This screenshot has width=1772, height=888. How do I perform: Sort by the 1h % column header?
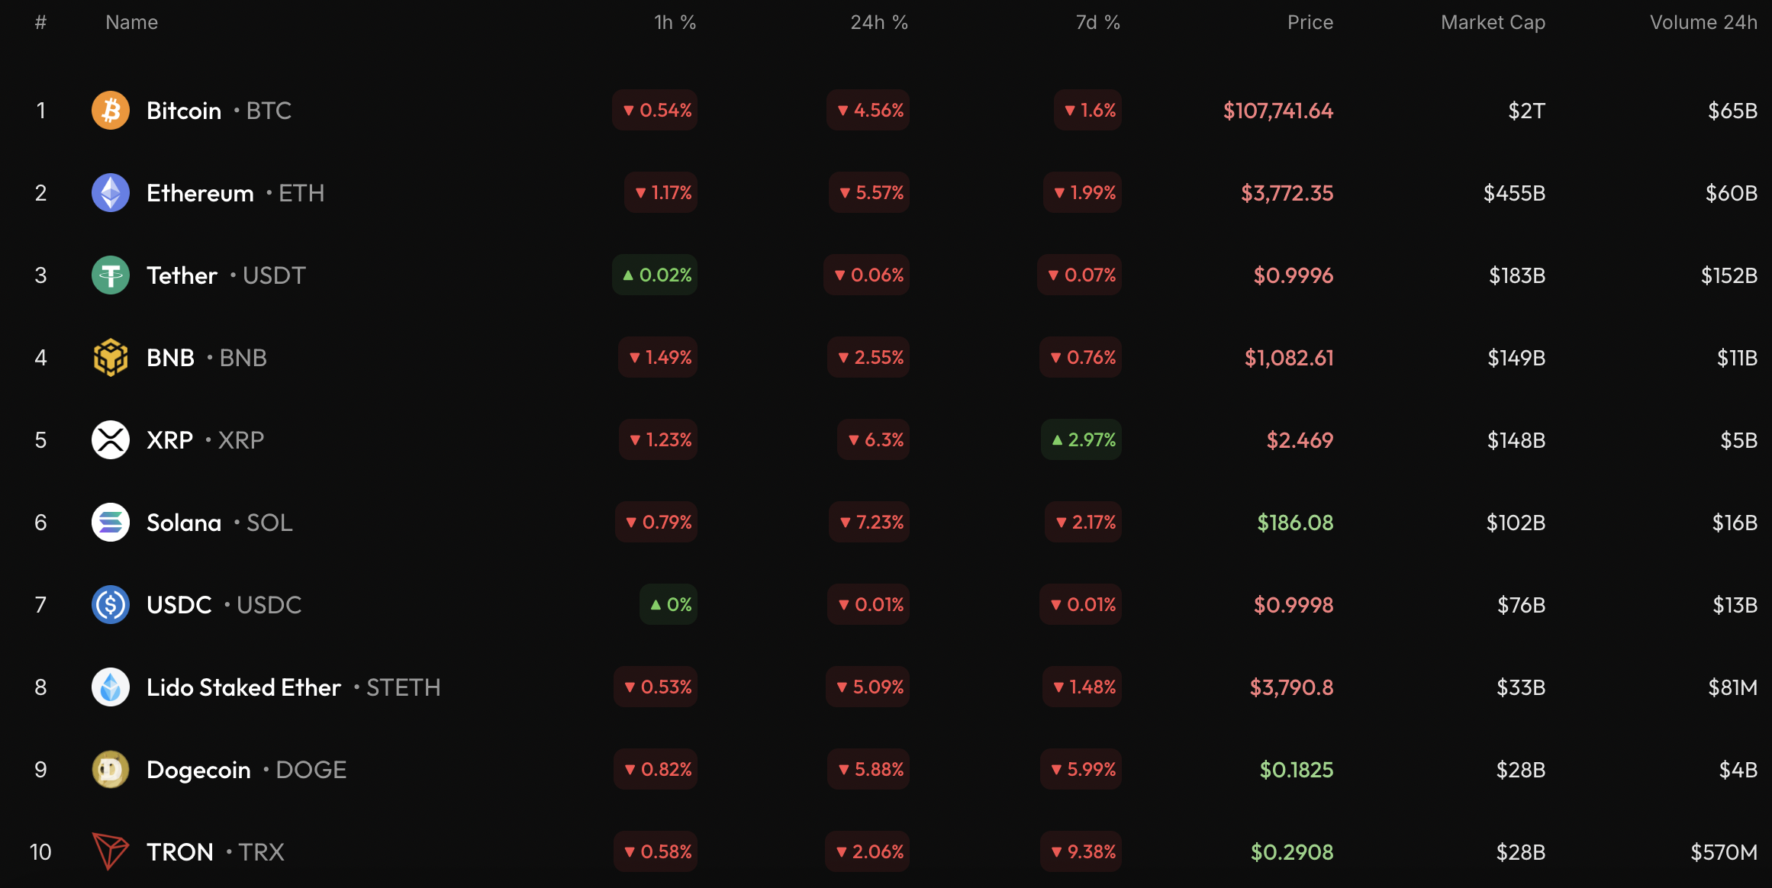[675, 22]
